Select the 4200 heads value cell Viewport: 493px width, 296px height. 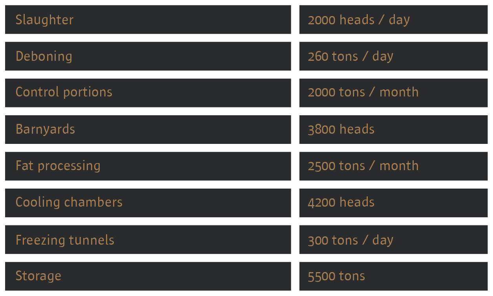pyautogui.click(x=341, y=203)
